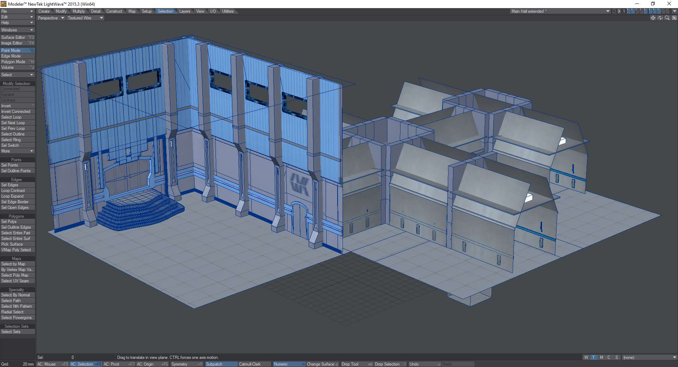Open the (none) vertex map dropdown
Screen dimensions: 678x367
point(649,357)
